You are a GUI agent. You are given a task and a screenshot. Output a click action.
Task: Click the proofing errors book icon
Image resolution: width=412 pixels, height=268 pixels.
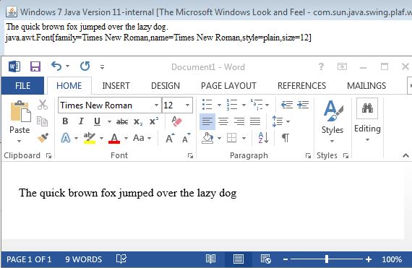(x=121, y=259)
